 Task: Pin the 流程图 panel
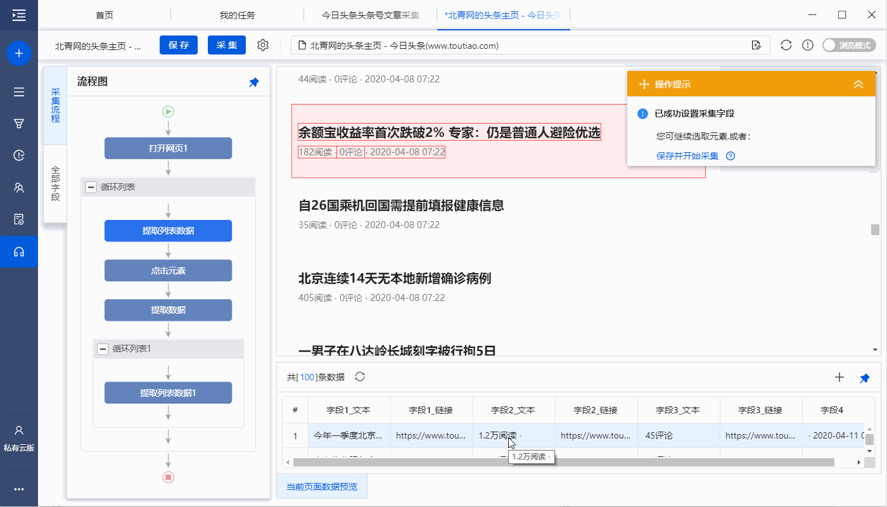253,82
